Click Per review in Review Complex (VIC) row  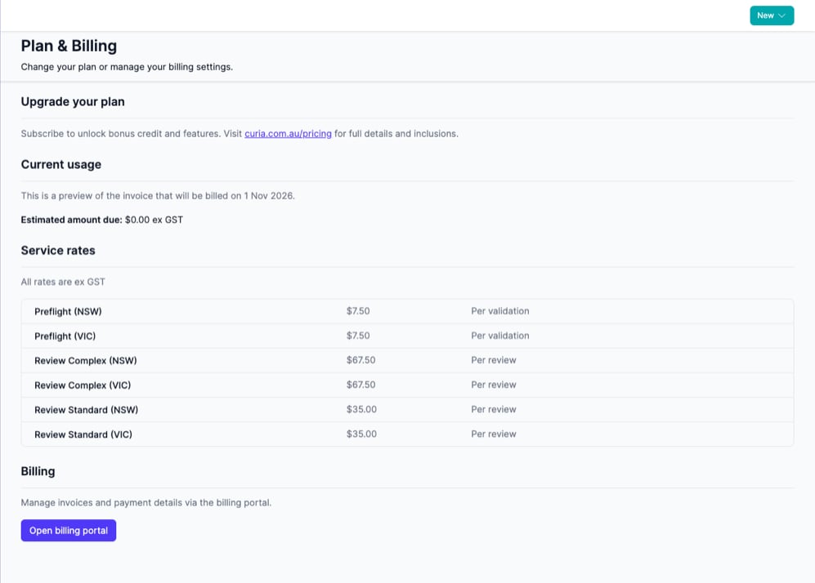(x=494, y=385)
